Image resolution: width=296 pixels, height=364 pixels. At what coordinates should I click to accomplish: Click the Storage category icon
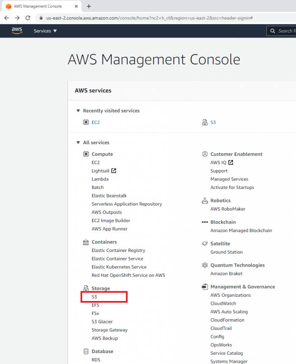click(x=86, y=288)
